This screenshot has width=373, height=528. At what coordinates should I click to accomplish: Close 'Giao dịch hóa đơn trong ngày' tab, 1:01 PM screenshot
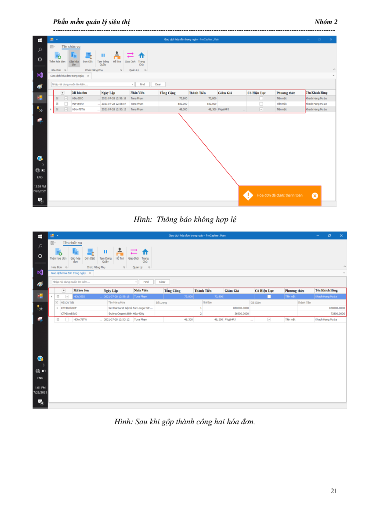pos(90,273)
